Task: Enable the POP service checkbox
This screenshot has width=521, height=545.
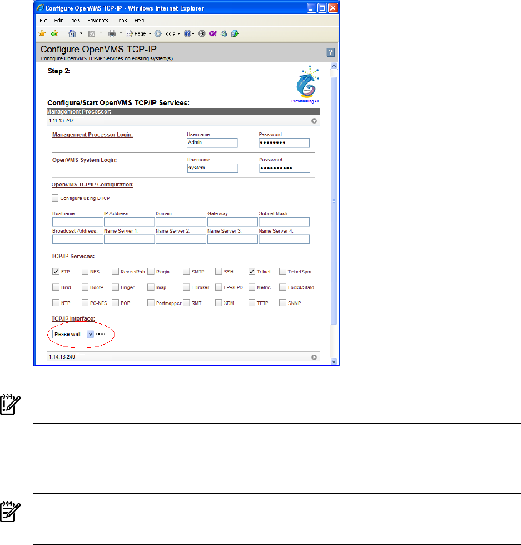Action: click(115, 303)
